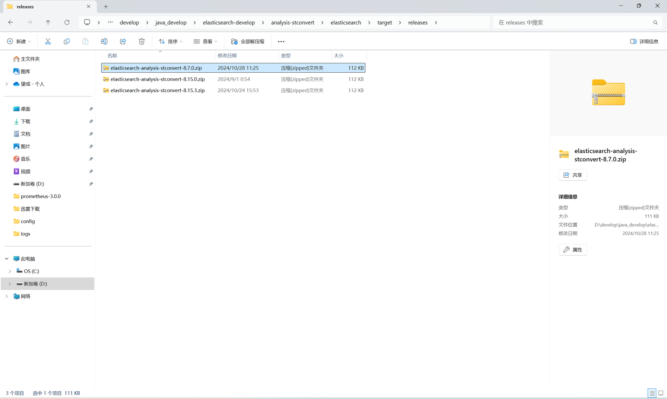Open the 排序 sort dropdown

[x=170, y=41]
